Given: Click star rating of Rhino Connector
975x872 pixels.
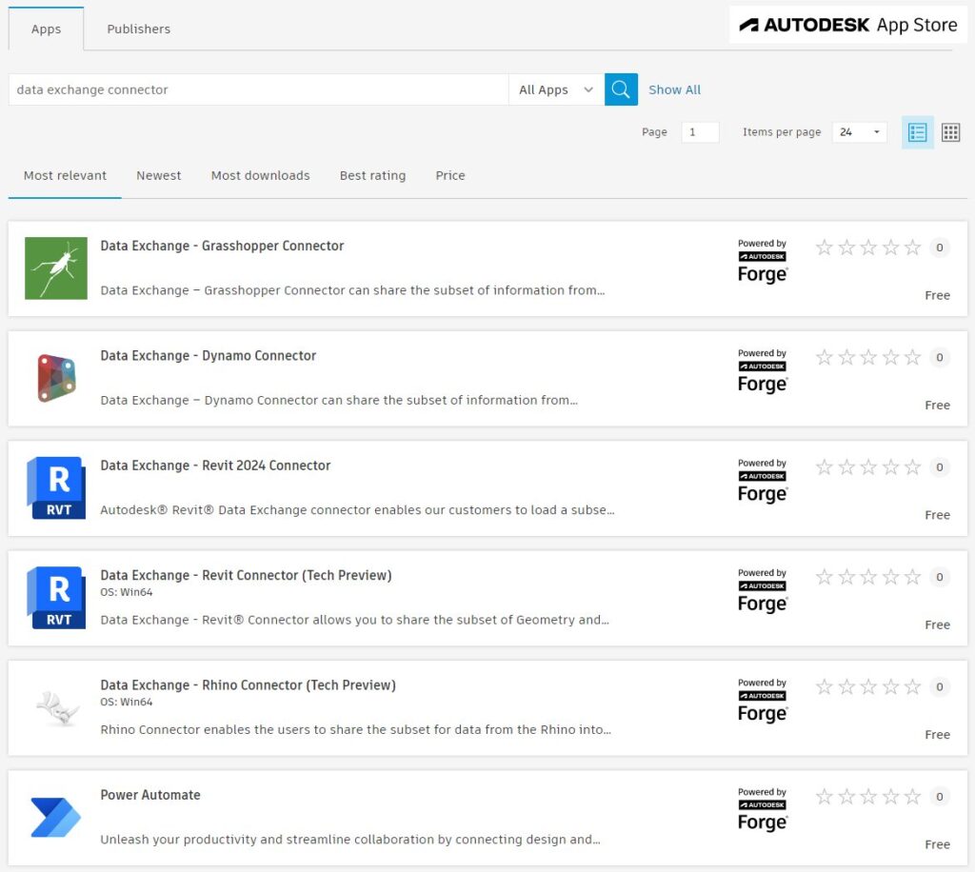Looking at the screenshot, I should [x=868, y=686].
